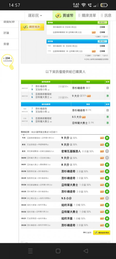Click the orange tag icon beside 8.5 大分
Screen dimensions: 116x259
(x=84, y=117)
